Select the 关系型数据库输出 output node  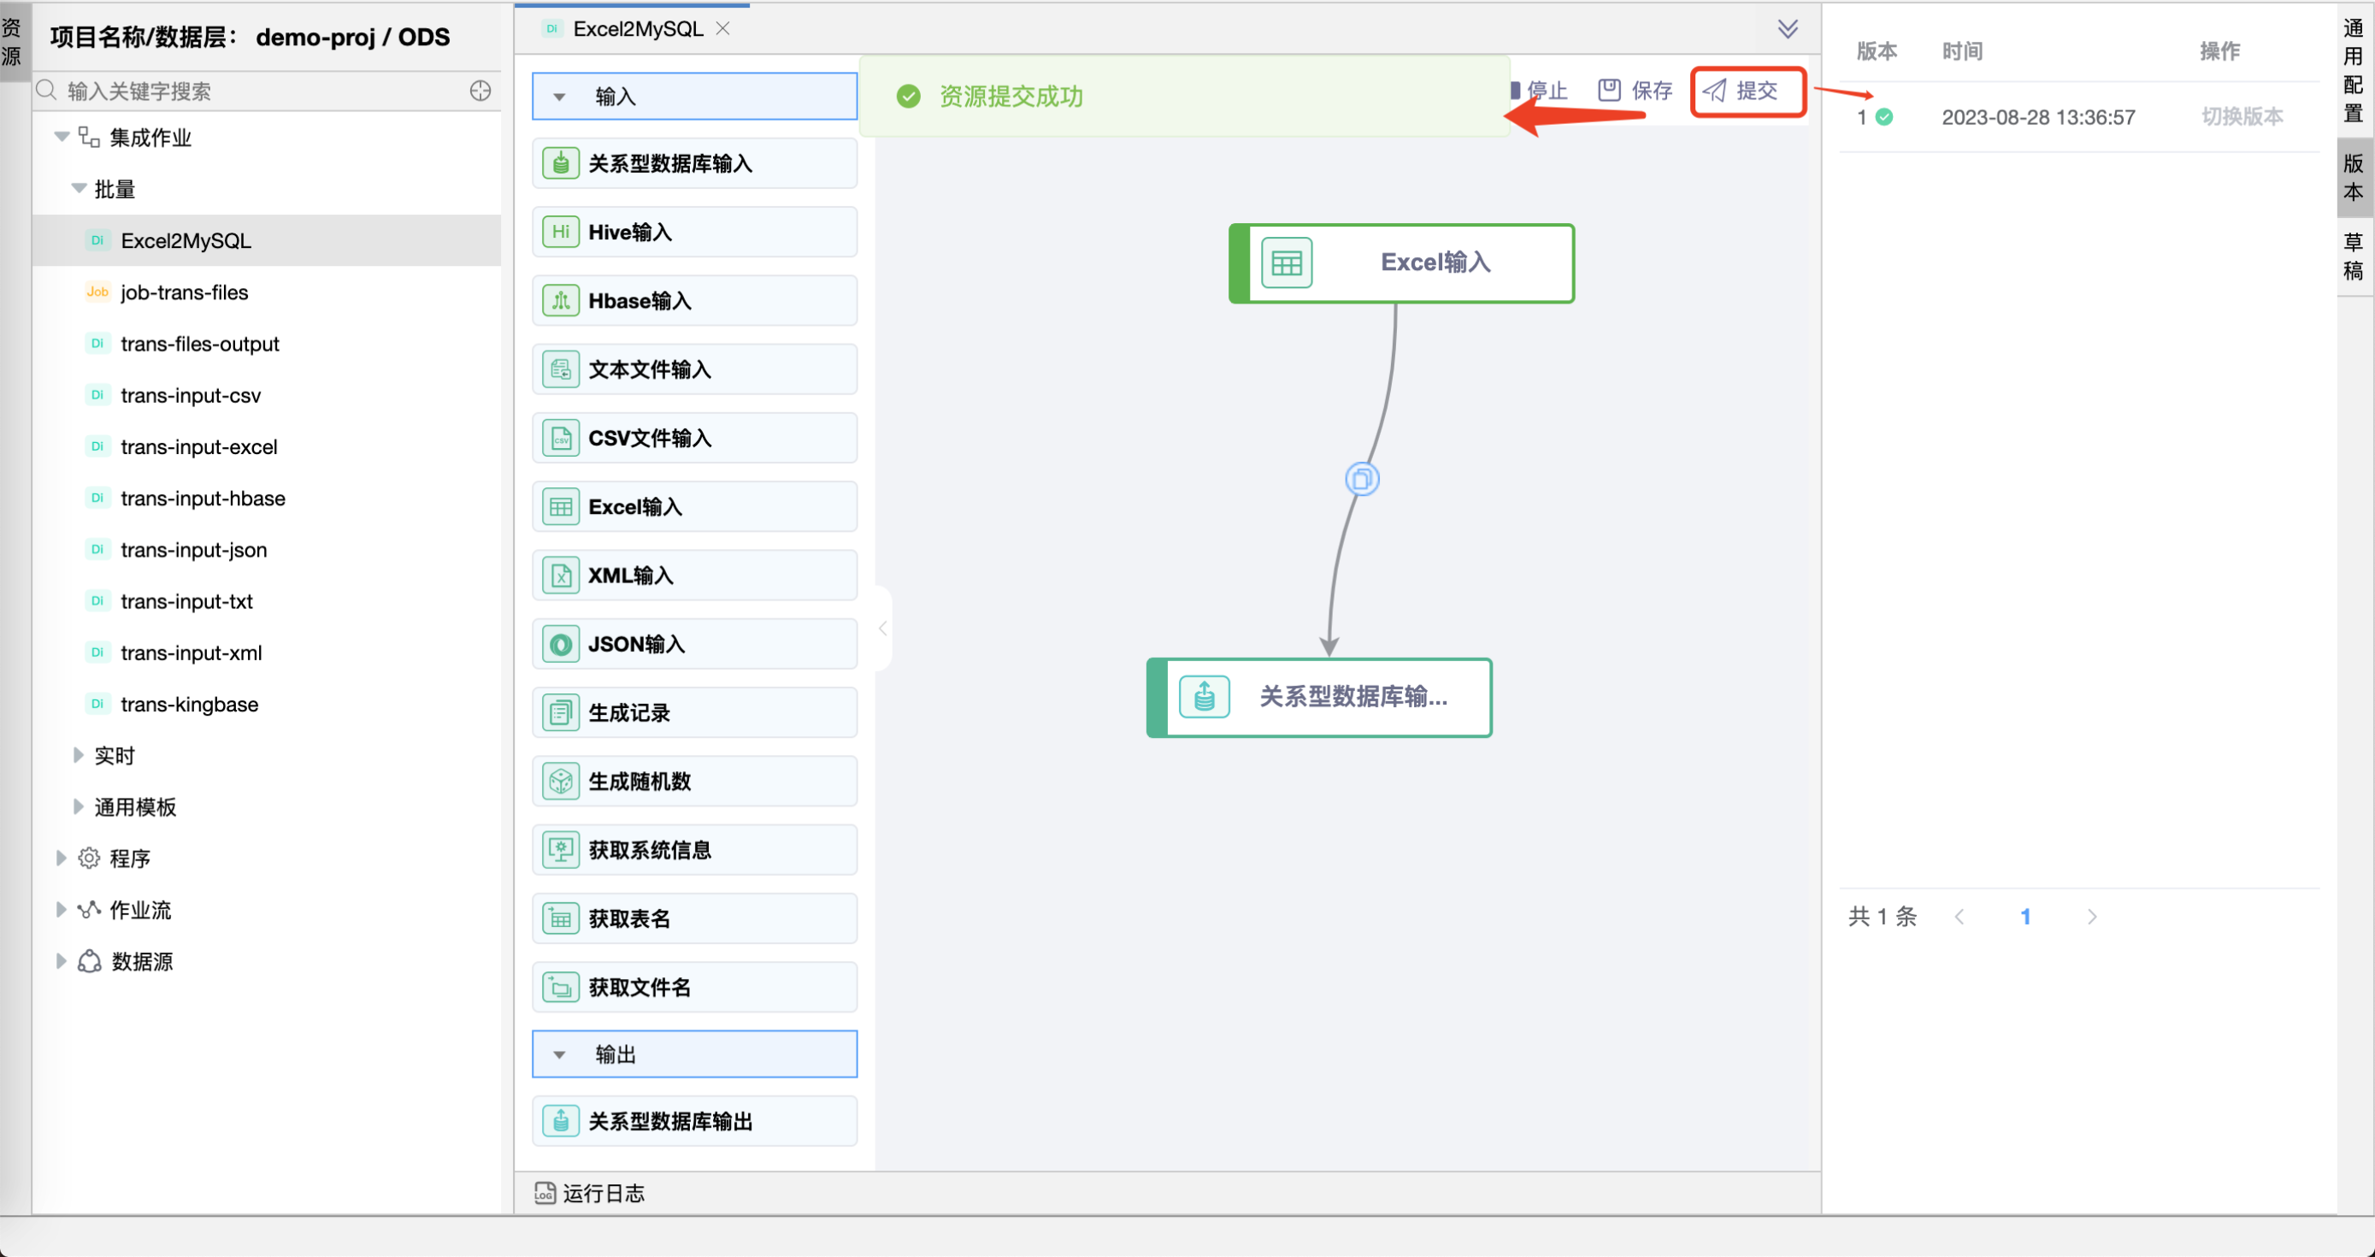[x=693, y=1120]
